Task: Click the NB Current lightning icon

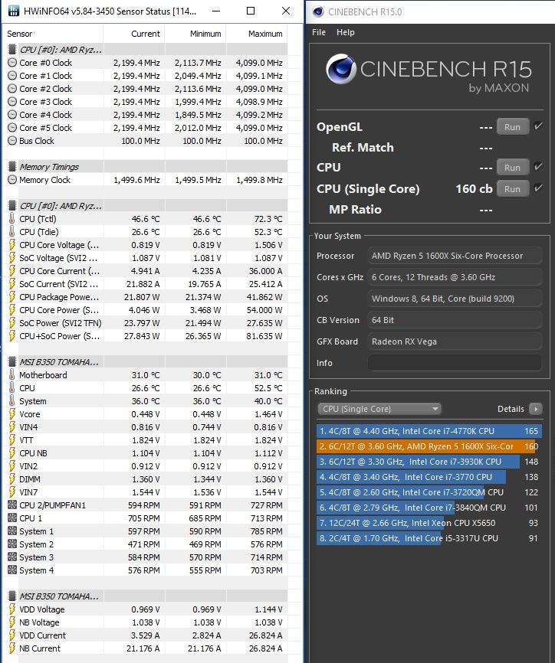Action: [x=12, y=648]
